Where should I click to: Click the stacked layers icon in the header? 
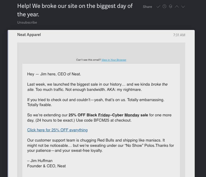pyautogui.click(x=171, y=7)
